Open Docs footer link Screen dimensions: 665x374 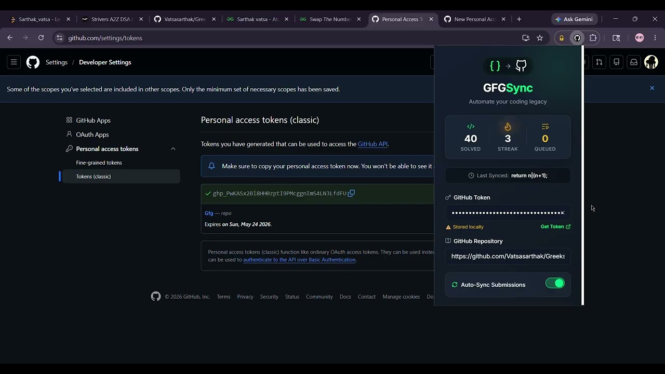coord(345,297)
